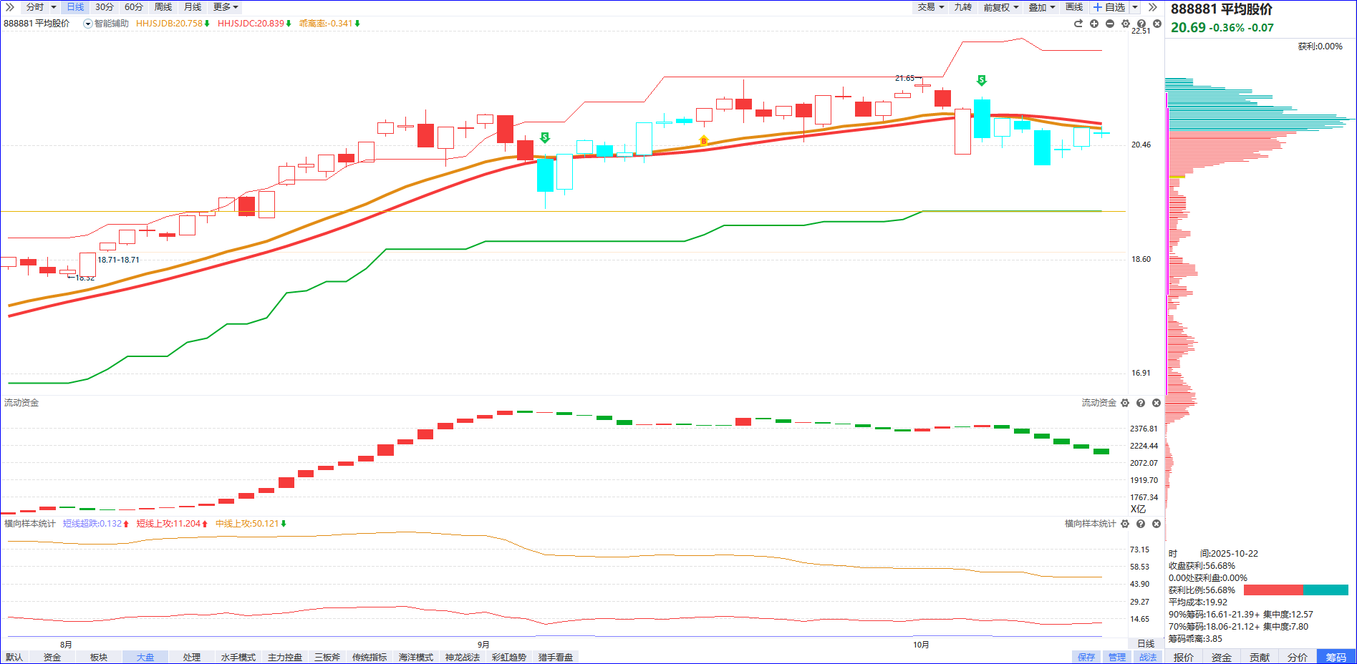The width and height of the screenshot is (1357, 664).
Task: Open the 交易 dropdown menu
Action: point(931,7)
